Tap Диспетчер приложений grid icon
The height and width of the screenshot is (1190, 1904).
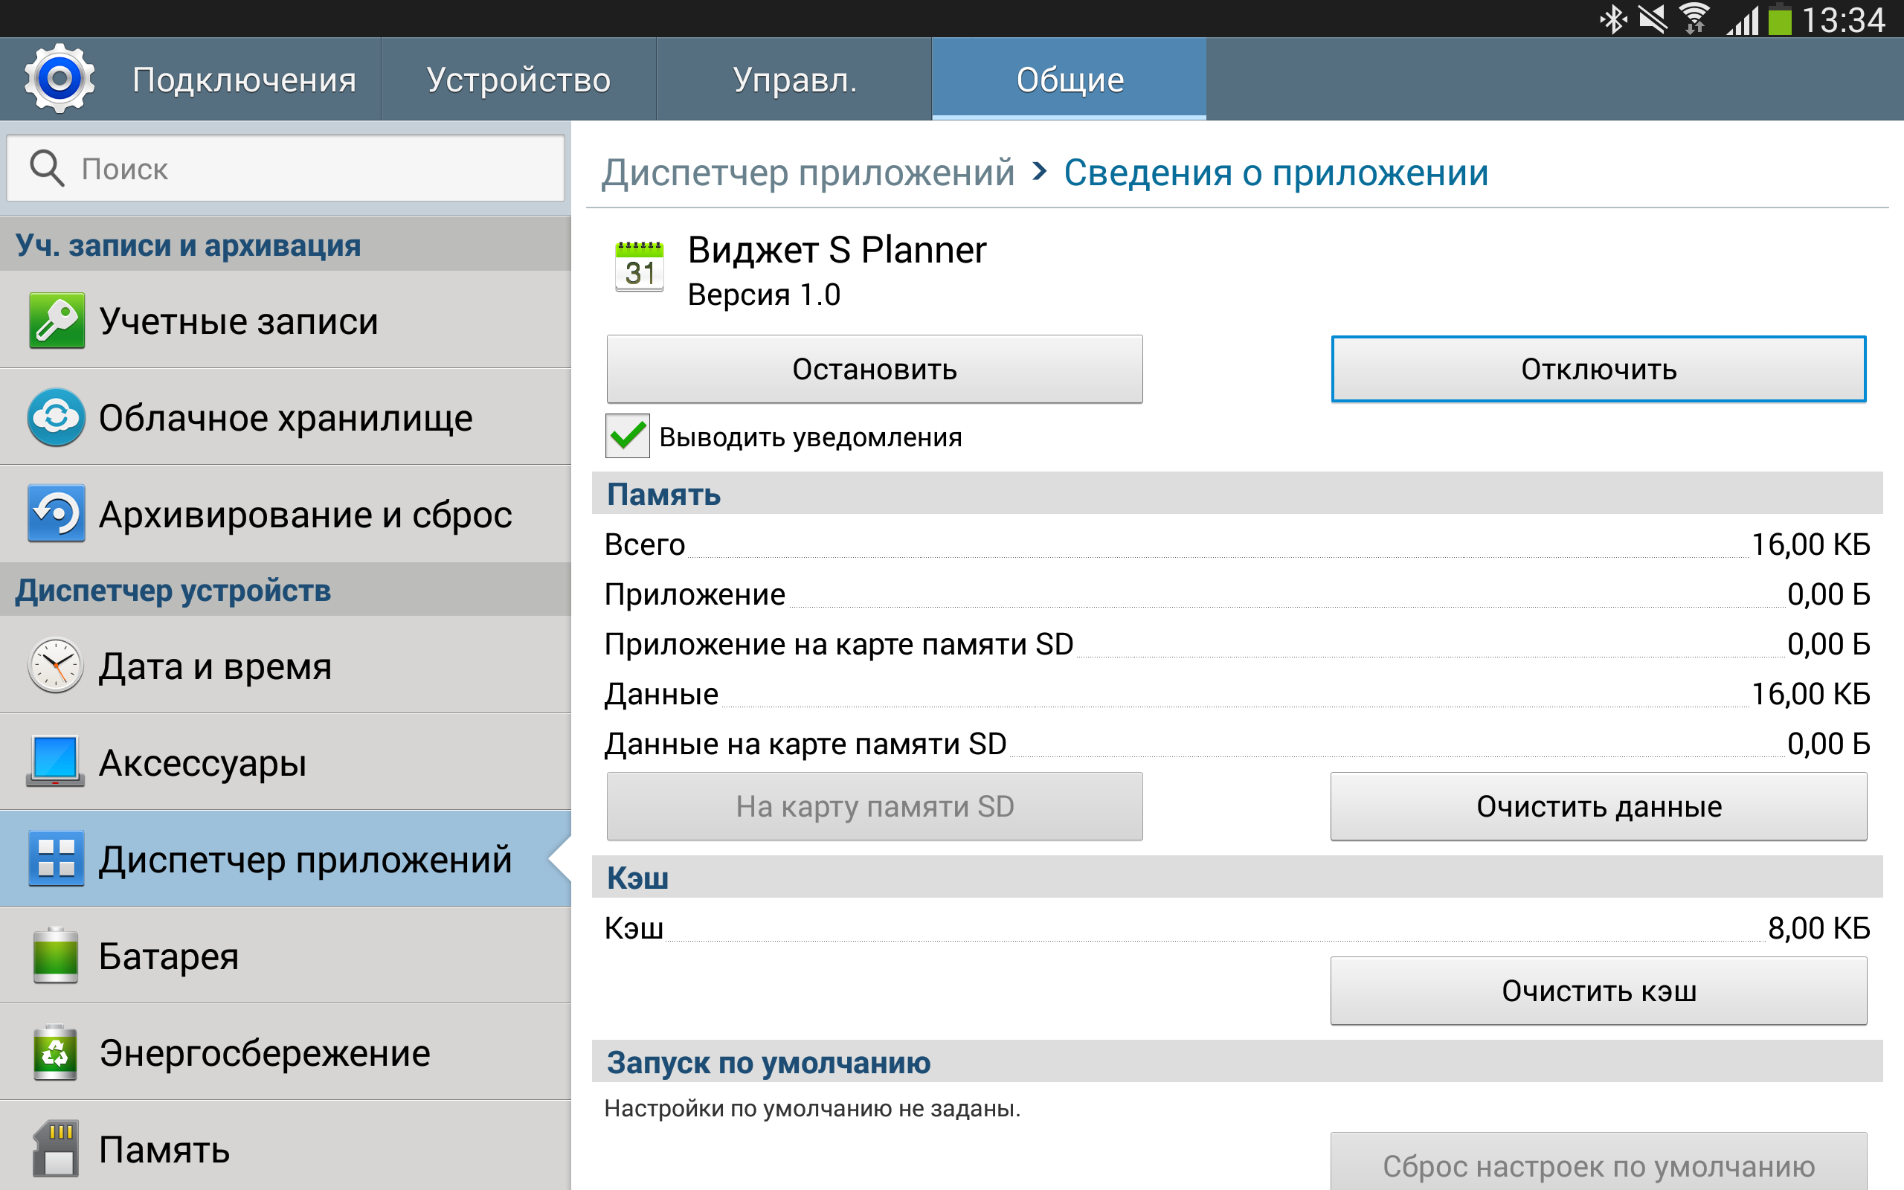[x=57, y=858]
